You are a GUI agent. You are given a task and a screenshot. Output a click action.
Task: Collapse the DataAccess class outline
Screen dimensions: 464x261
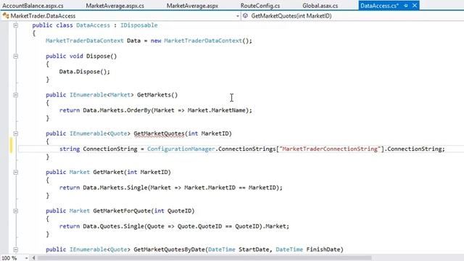click(x=16, y=25)
